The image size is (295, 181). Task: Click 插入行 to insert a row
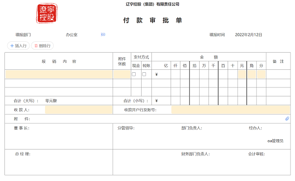[x=19, y=46]
